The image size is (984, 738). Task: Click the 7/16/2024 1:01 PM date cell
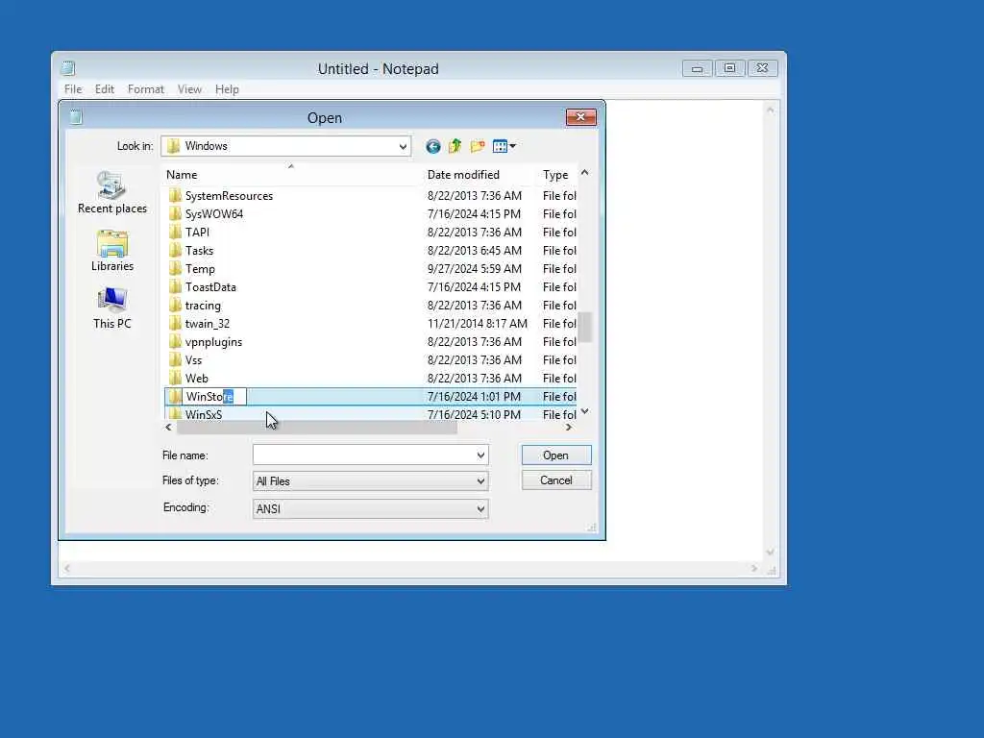click(474, 397)
